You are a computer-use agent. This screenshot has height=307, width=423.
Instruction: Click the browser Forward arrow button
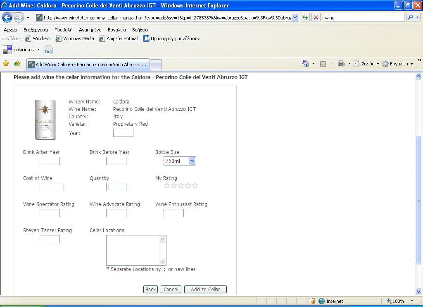point(19,18)
